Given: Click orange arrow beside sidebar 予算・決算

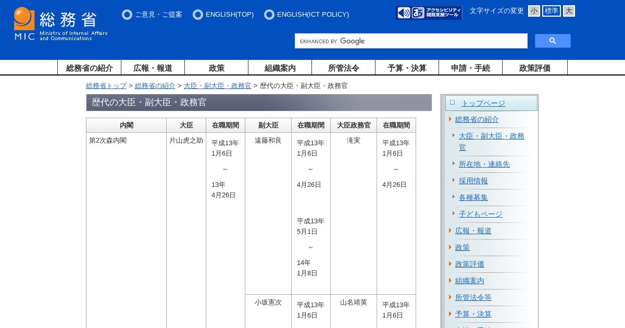Looking at the screenshot, I should tap(451, 313).
